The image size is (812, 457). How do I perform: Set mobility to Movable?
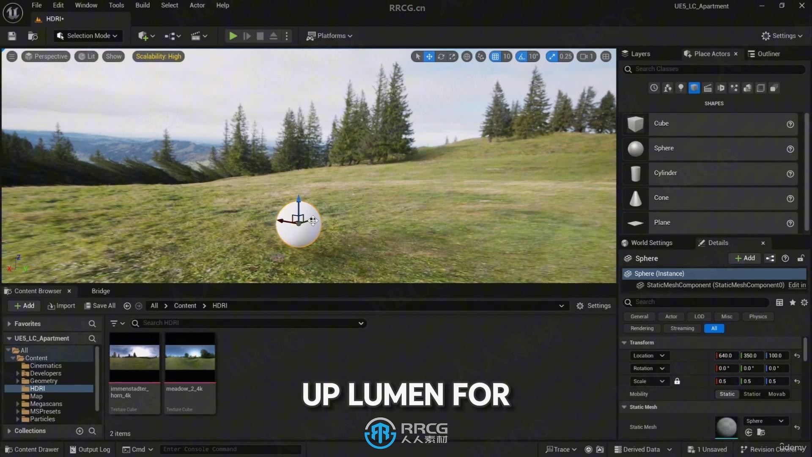[777, 394]
